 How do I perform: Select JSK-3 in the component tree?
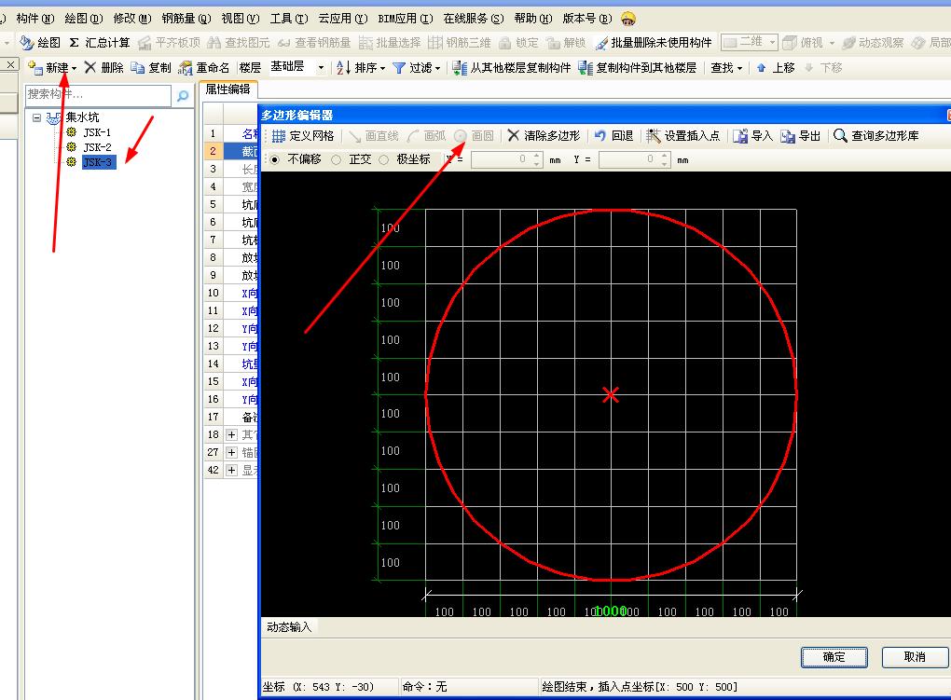pyautogui.click(x=97, y=162)
